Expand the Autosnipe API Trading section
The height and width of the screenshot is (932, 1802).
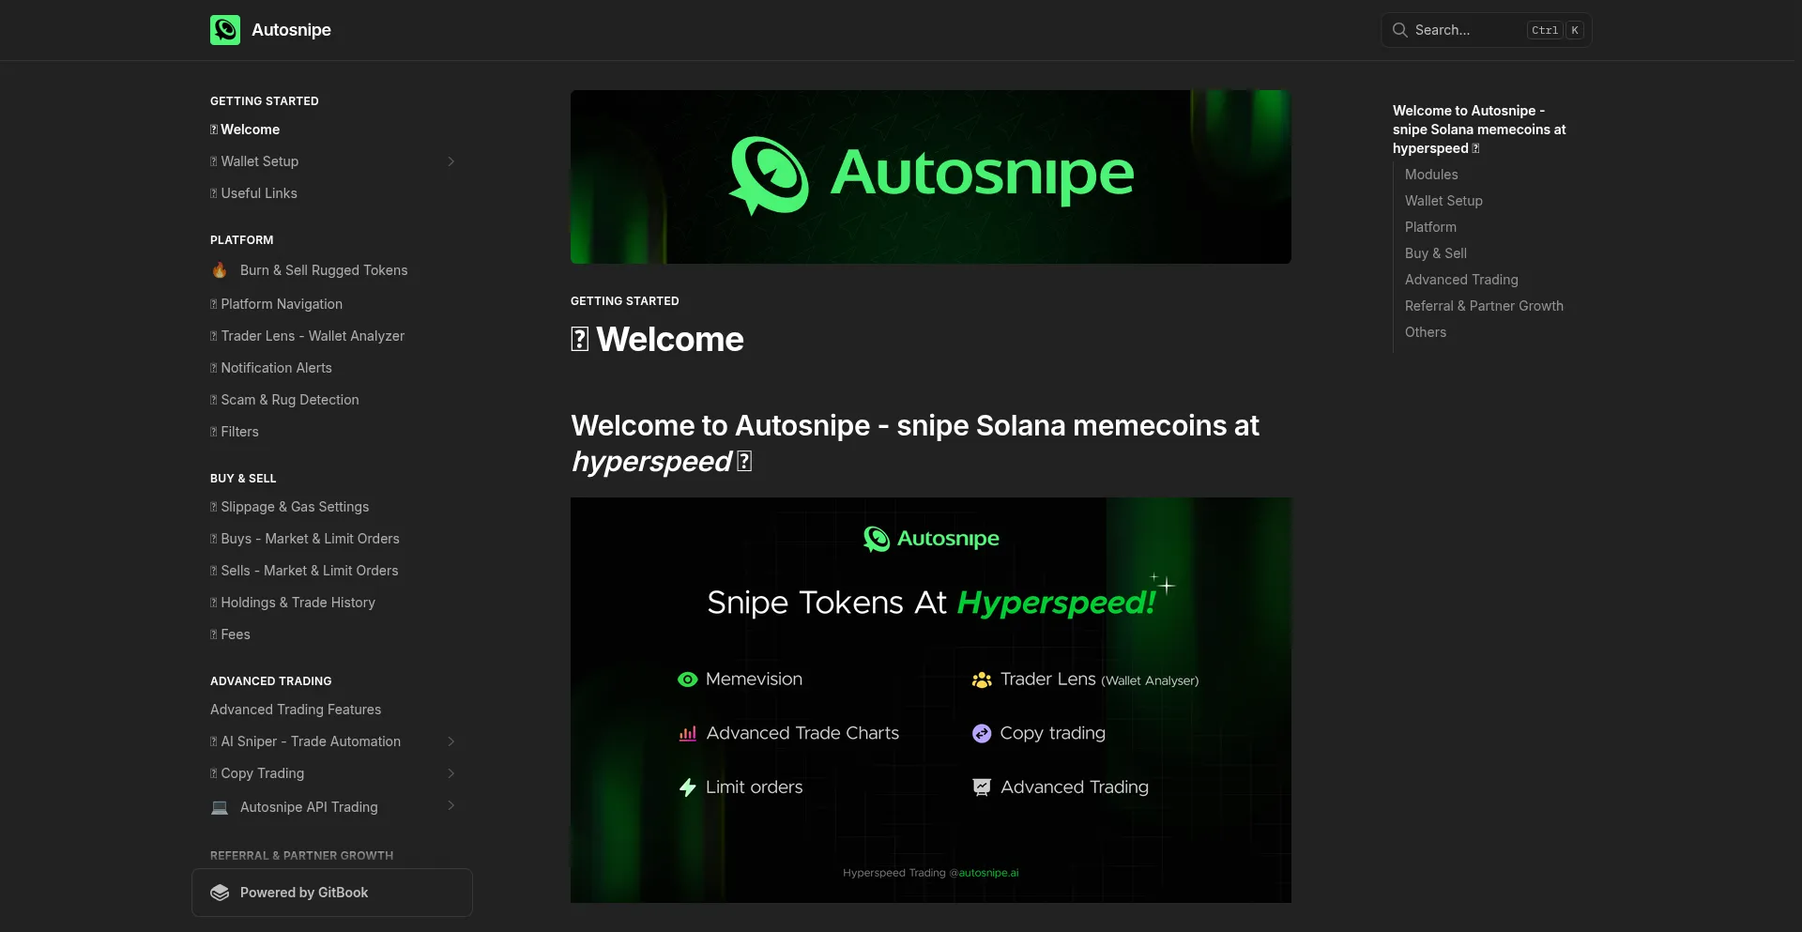(451, 805)
